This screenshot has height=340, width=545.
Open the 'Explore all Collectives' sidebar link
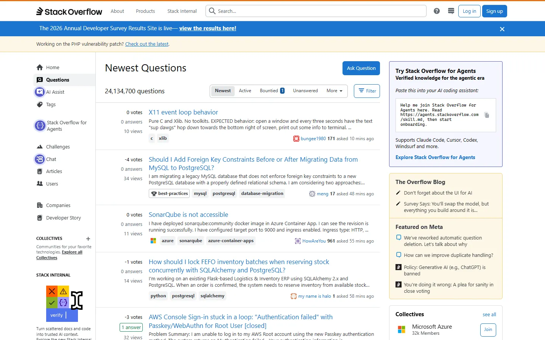(59, 255)
